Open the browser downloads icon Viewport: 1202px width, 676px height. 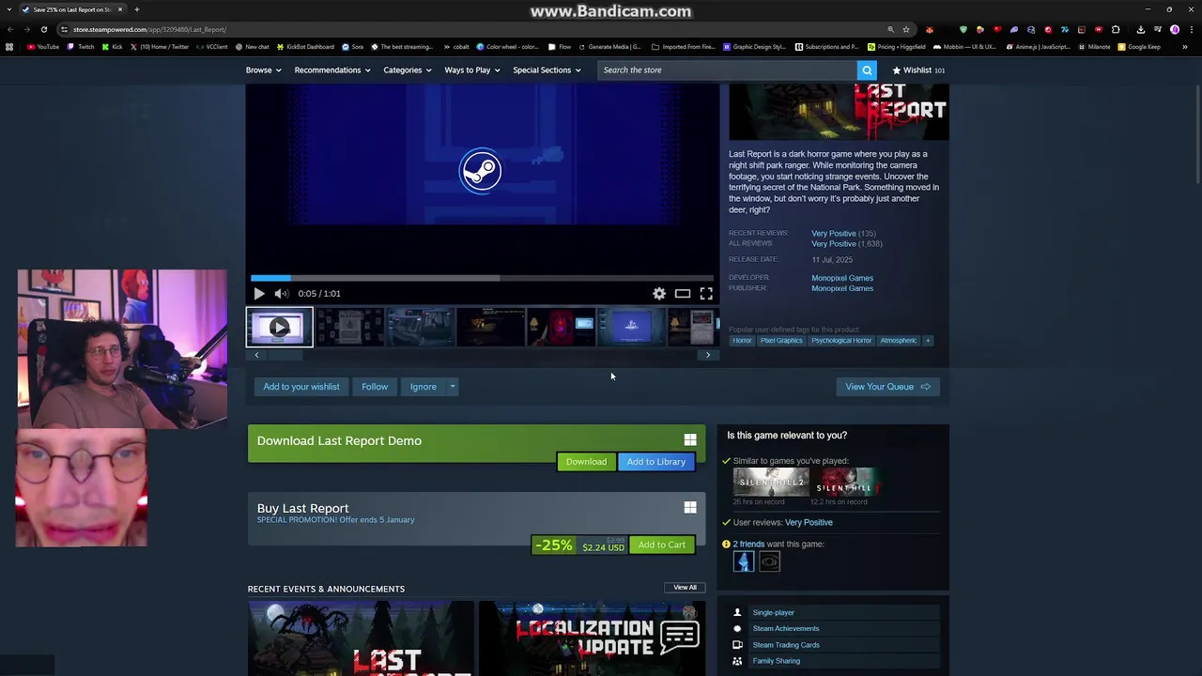1140,29
